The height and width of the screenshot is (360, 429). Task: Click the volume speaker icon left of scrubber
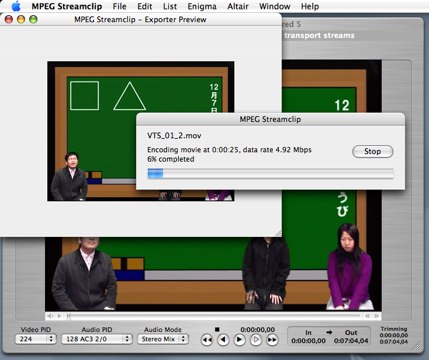pyautogui.click(x=50, y=316)
